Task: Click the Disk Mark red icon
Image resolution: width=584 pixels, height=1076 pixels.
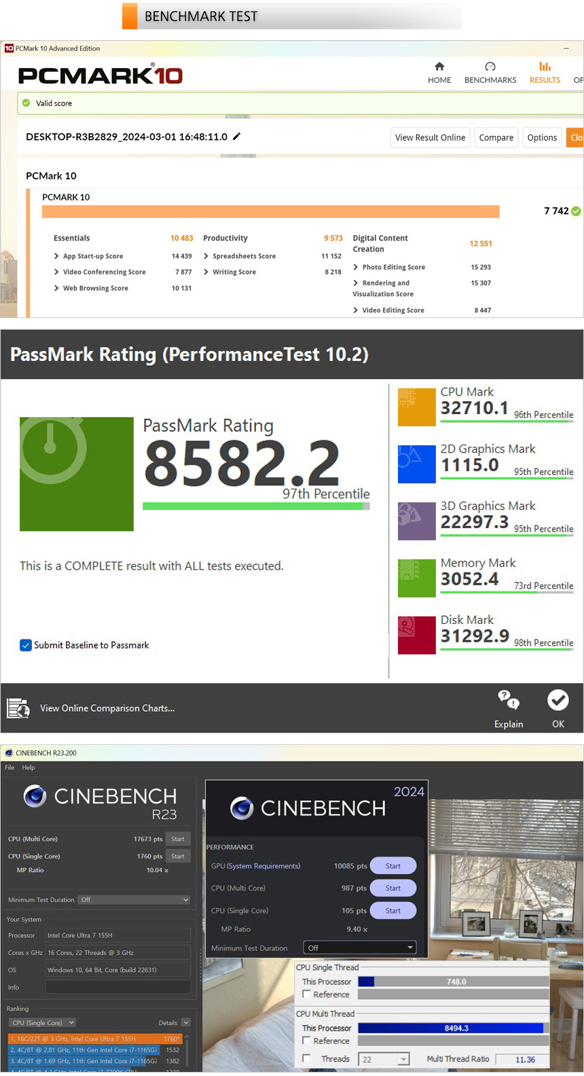Action: click(x=416, y=636)
